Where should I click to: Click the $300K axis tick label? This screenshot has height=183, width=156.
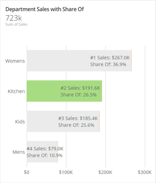point(145,172)
